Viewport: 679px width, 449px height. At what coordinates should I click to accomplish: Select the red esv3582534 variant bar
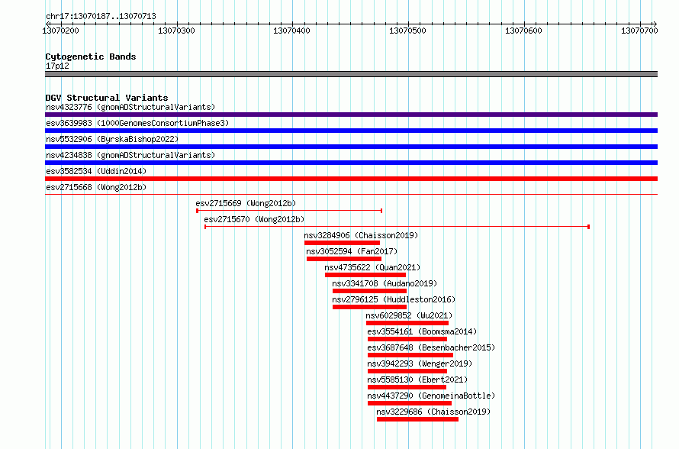click(x=351, y=179)
